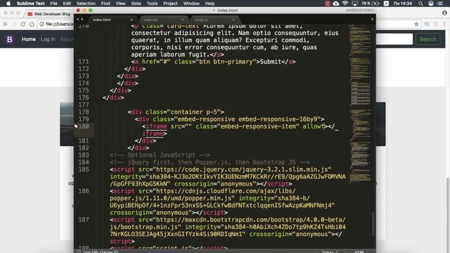Close the script.js tab

(x=233, y=20)
